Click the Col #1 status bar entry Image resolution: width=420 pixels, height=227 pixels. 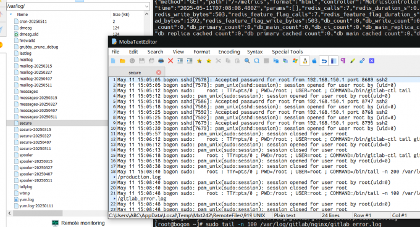click(400, 215)
